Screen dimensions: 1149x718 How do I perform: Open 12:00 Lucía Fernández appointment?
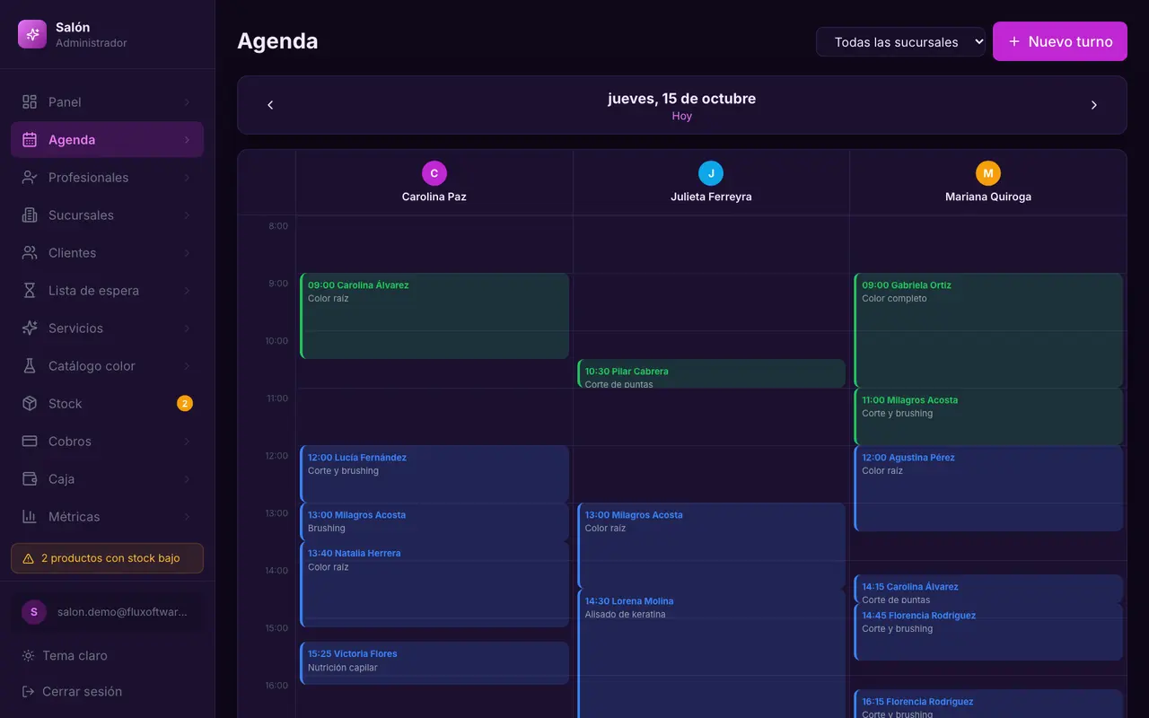coord(434,474)
